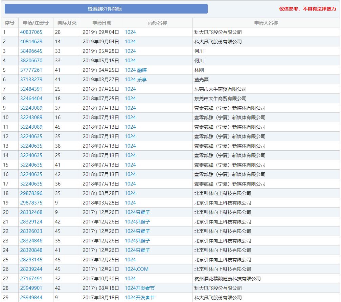Open the 1024.COM trademark link
This screenshot has width=341, height=302.
pyautogui.click(x=136, y=269)
